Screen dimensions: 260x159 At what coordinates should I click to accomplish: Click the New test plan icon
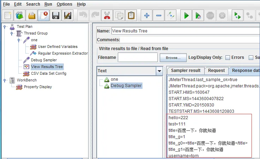(x=8, y=16)
